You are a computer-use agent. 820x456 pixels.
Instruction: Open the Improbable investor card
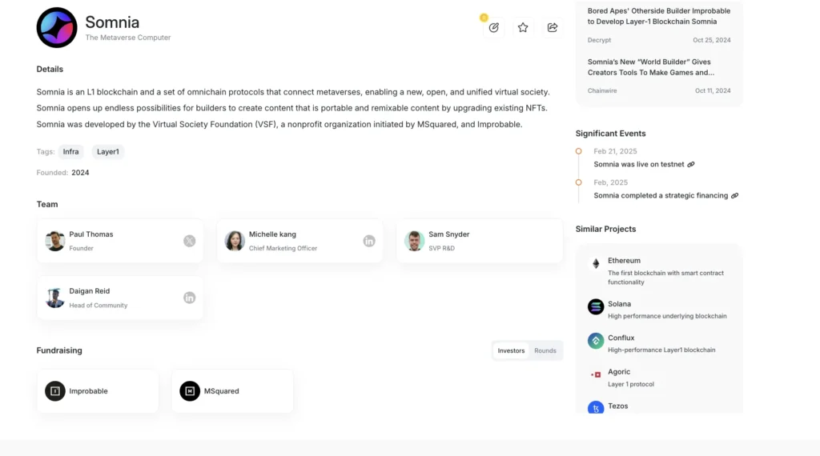coord(98,391)
